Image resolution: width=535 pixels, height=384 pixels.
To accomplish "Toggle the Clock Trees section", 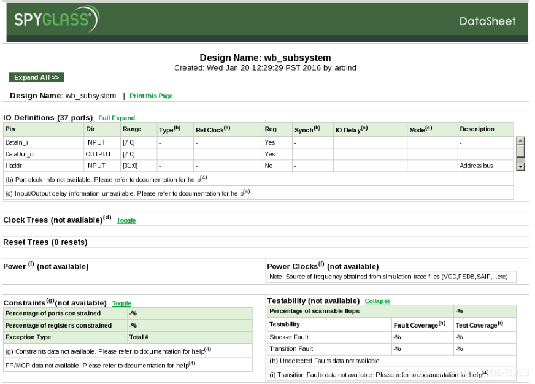I will point(126,220).
